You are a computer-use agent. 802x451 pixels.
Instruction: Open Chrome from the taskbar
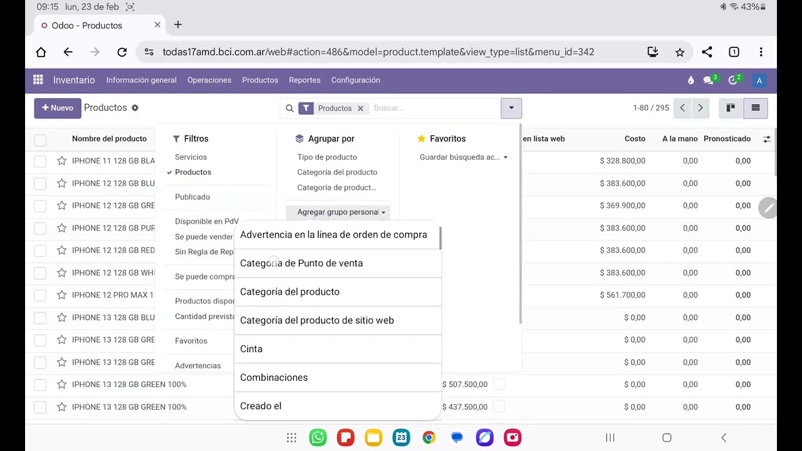(x=429, y=437)
